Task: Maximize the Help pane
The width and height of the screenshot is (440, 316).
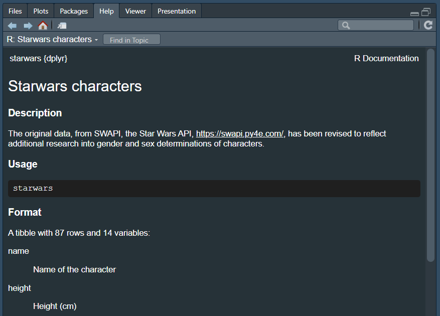Action: click(426, 12)
